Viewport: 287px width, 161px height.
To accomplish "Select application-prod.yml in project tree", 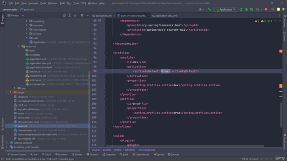I will [x=41, y=68].
